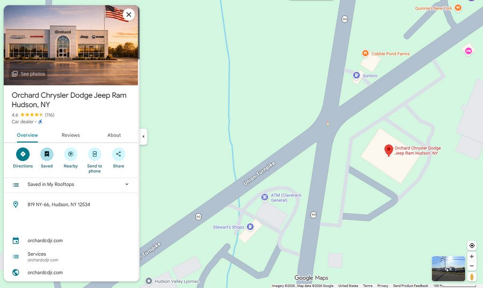The width and height of the screenshot is (483, 288).
Task: Toggle the 100 ft scale units
Action: (454, 286)
